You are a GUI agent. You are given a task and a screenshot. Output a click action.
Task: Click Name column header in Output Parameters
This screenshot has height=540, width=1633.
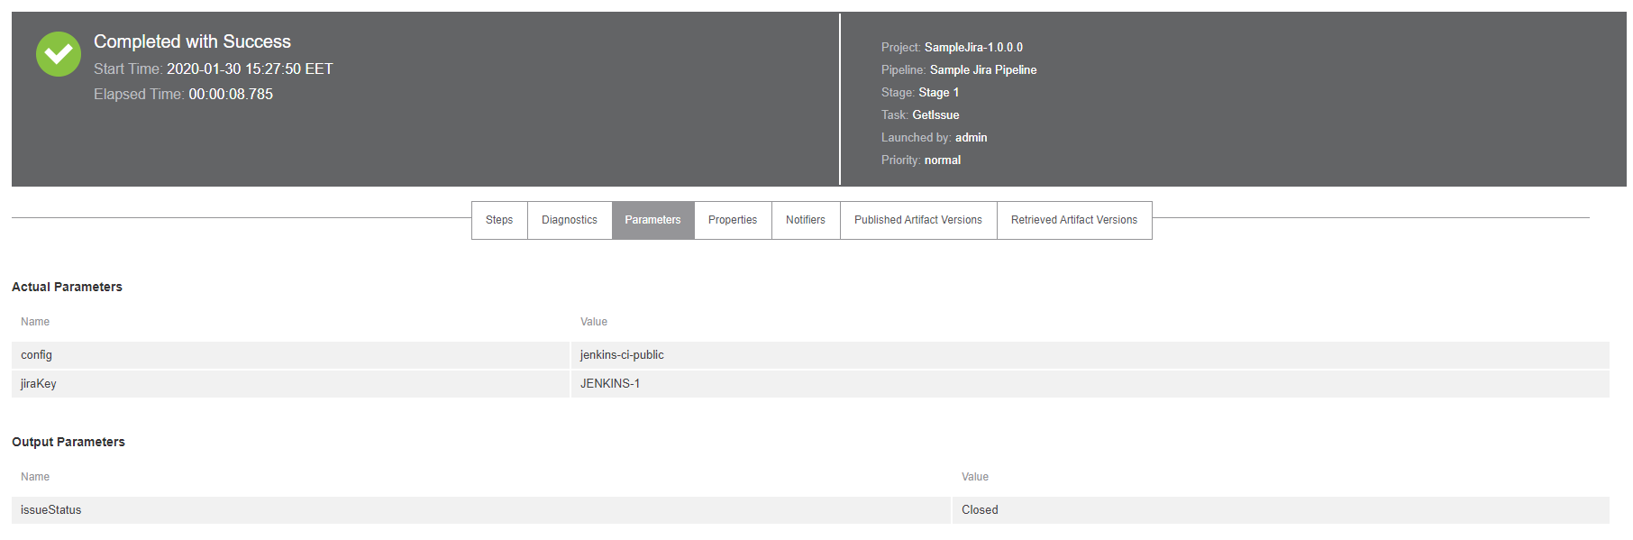click(35, 477)
